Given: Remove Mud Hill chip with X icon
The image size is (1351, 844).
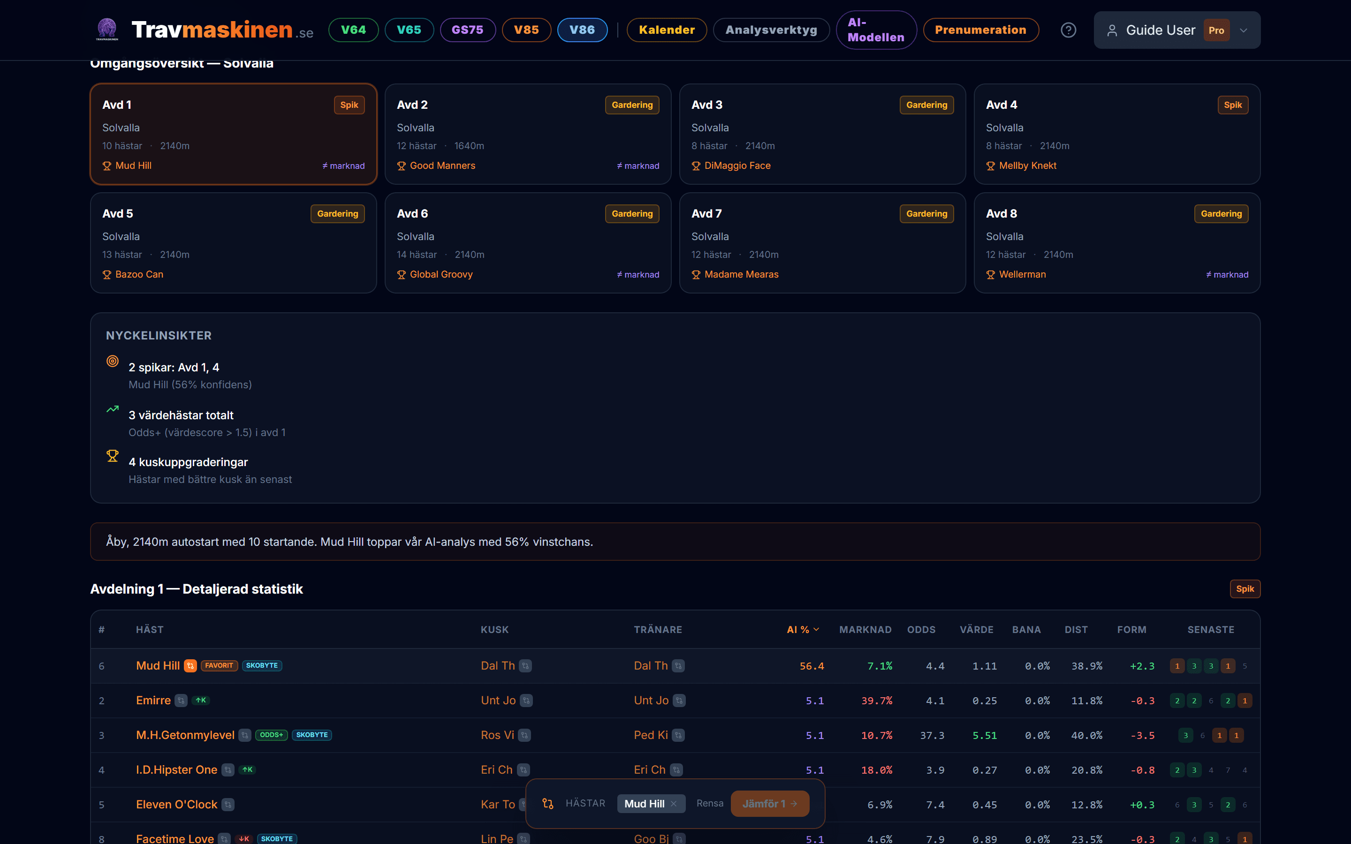Looking at the screenshot, I should 674,804.
